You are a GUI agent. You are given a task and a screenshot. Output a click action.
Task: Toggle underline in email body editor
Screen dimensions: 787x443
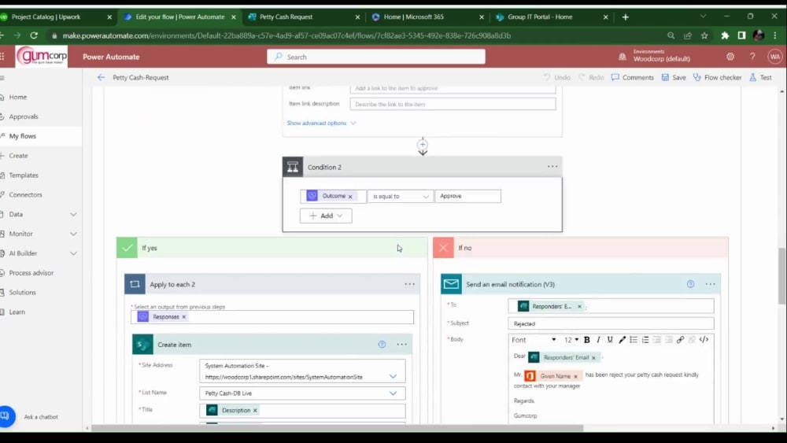click(x=610, y=340)
